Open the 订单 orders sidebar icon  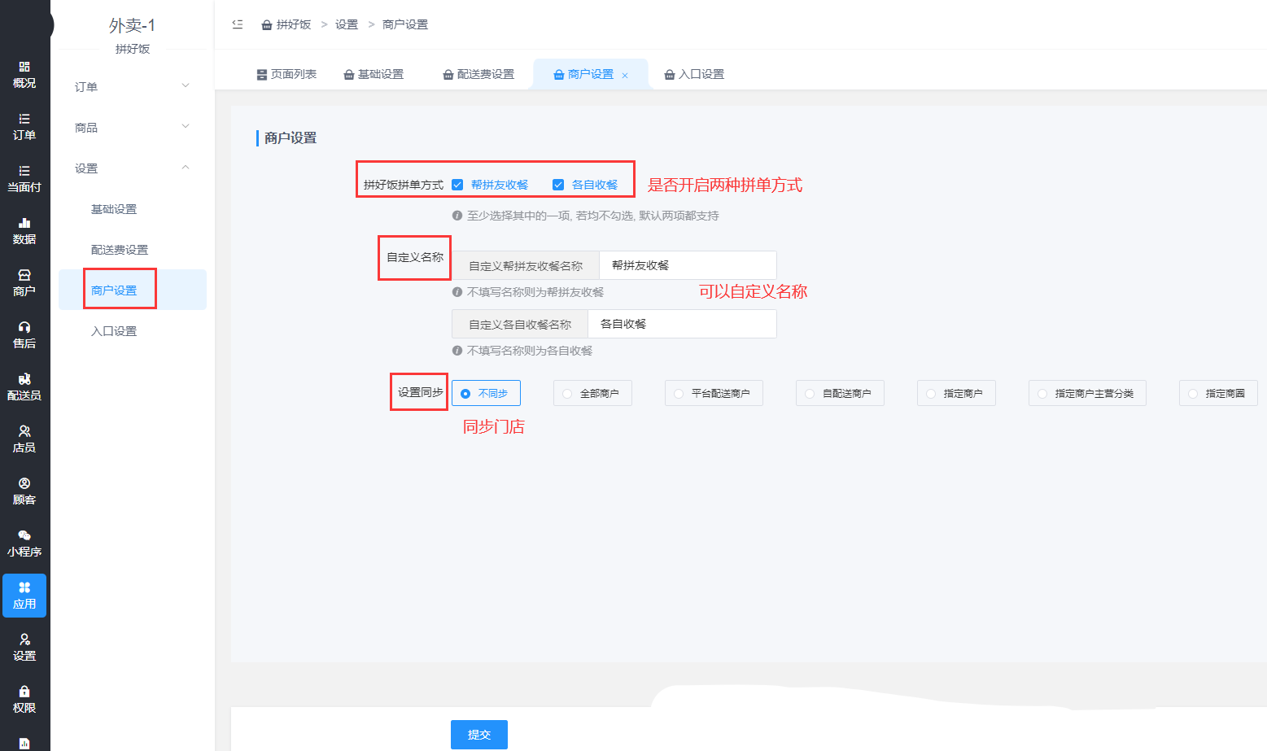click(24, 127)
